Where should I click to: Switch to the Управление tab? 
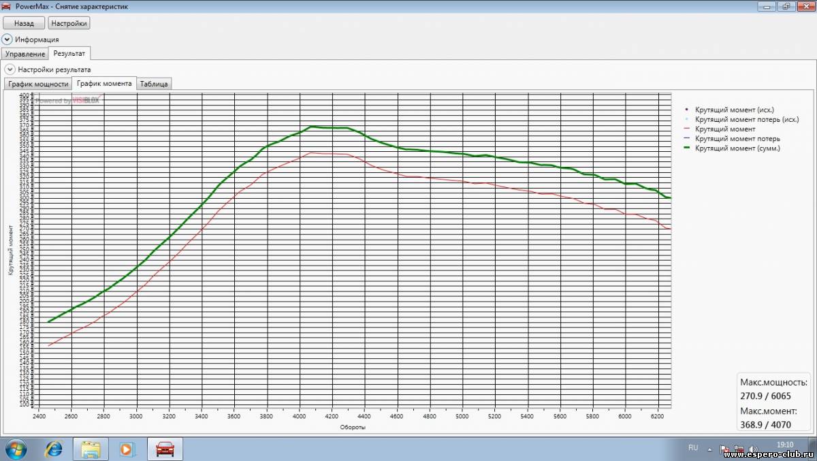(x=25, y=54)
